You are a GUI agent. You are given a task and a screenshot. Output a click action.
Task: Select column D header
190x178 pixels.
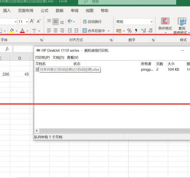20,58
